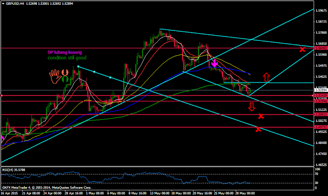Screen dimensions: 328x196
Task: Select the red outlined up arrow
Action: click(266, 77)
